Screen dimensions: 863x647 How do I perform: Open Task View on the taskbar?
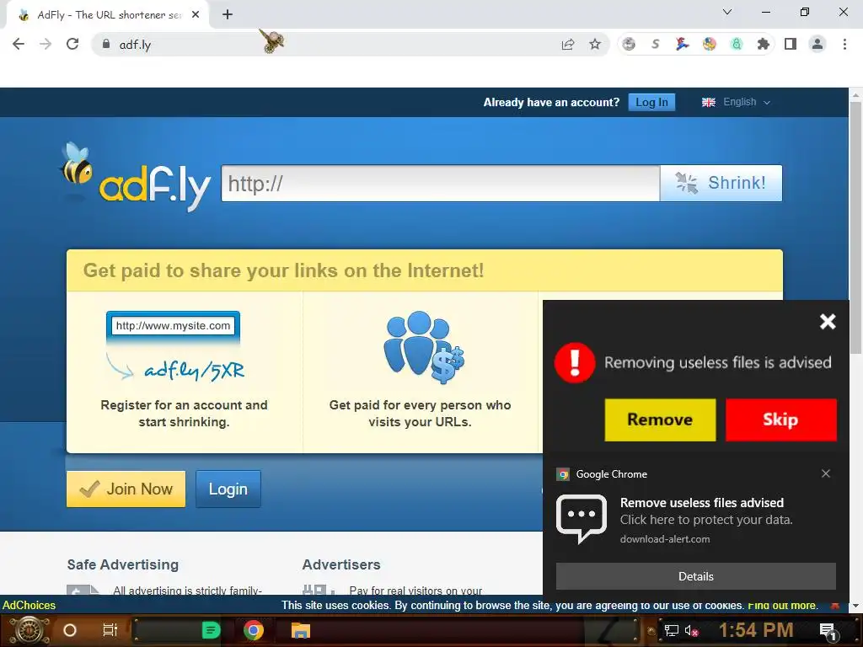click(x=110, y=630)
